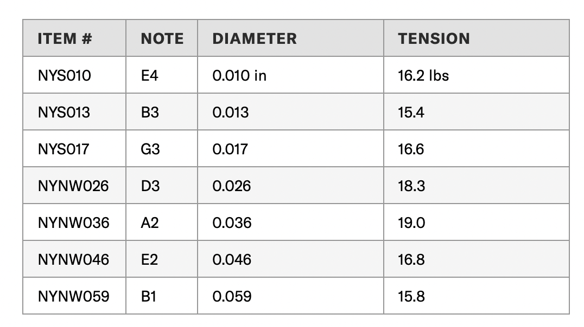
Task: Select item number NYNW036
Action: click(x=73, y=223)
